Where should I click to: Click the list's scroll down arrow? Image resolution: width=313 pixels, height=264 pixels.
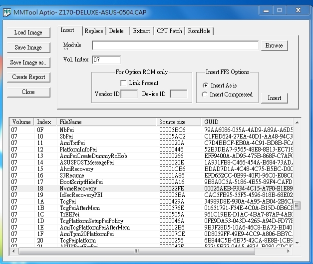tap(297, 243)
